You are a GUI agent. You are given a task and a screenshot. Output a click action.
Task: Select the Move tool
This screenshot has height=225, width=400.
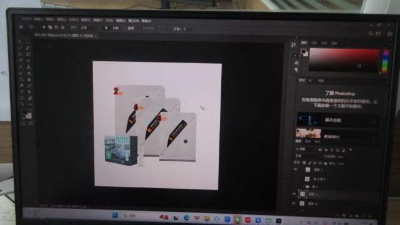[20, 41]
